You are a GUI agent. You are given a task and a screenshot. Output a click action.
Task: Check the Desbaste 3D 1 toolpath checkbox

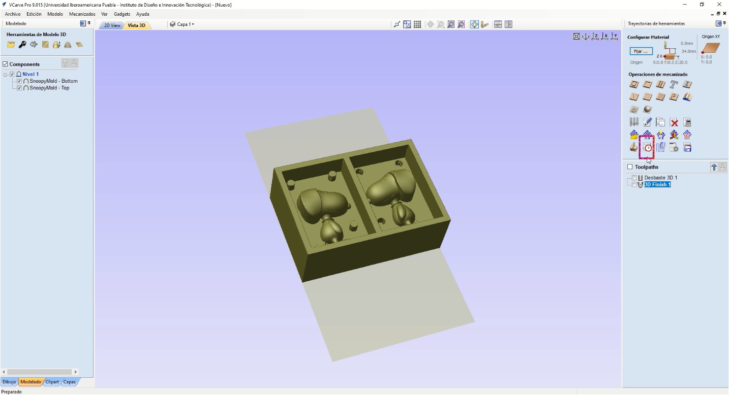tap(634, 178)
